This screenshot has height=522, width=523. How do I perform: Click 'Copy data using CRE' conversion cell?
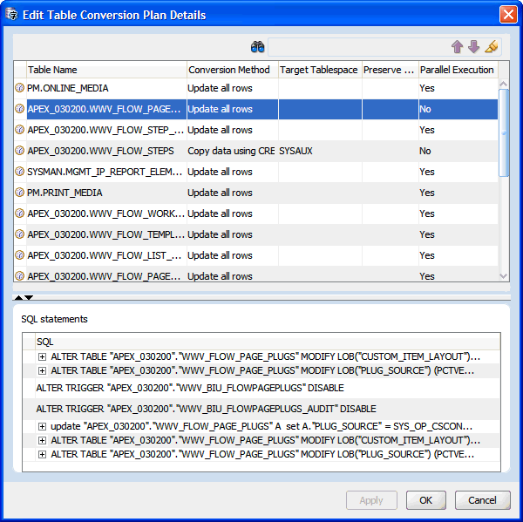click(x=231, y=151)
